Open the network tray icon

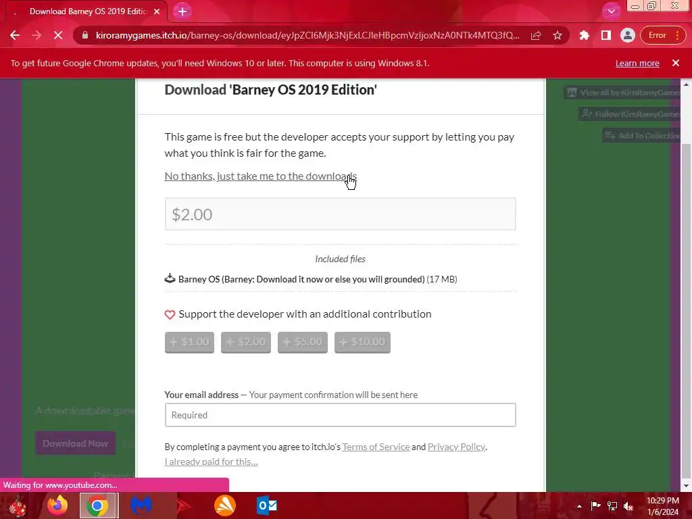coord(612,506)
